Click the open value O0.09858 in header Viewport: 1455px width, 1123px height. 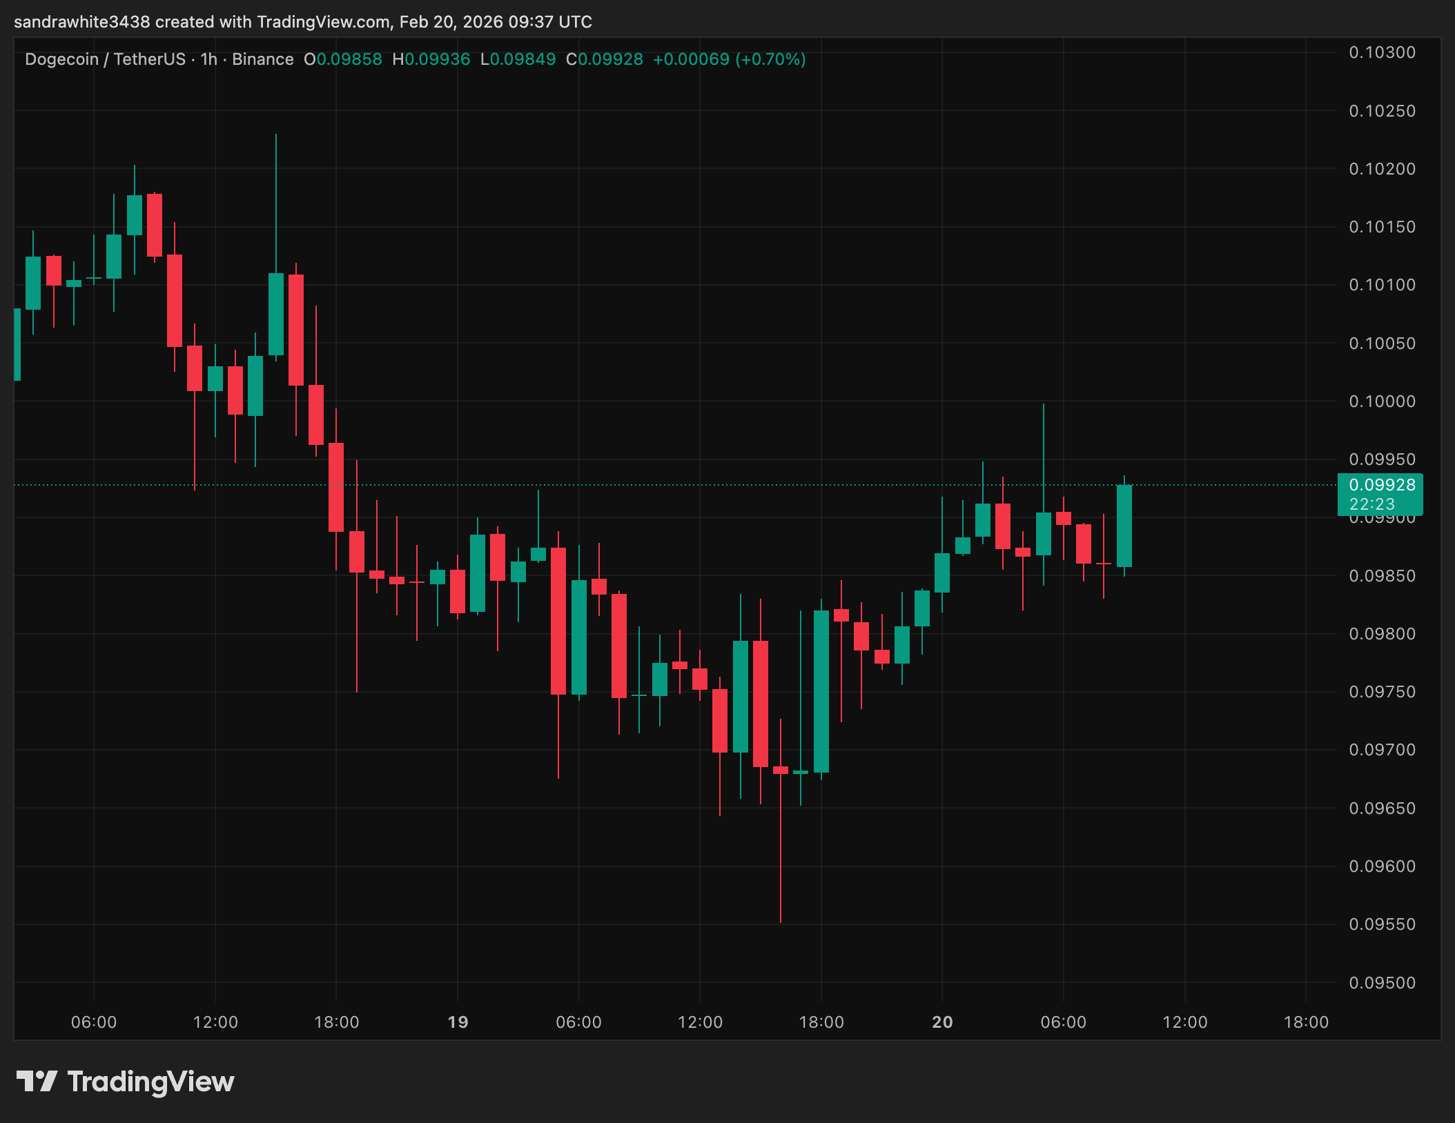[343, 59]
